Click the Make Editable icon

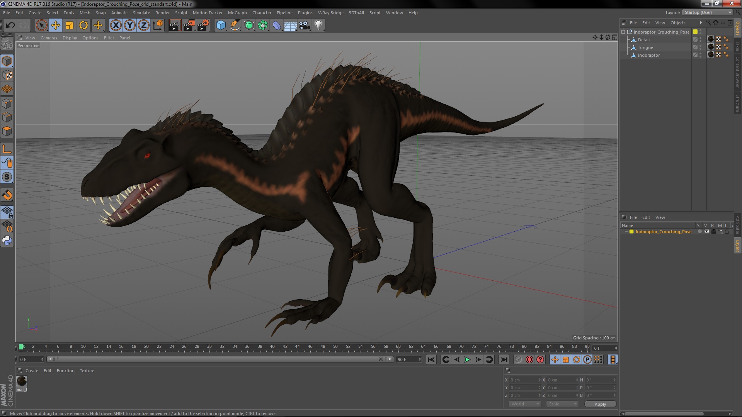click(7, 43)
